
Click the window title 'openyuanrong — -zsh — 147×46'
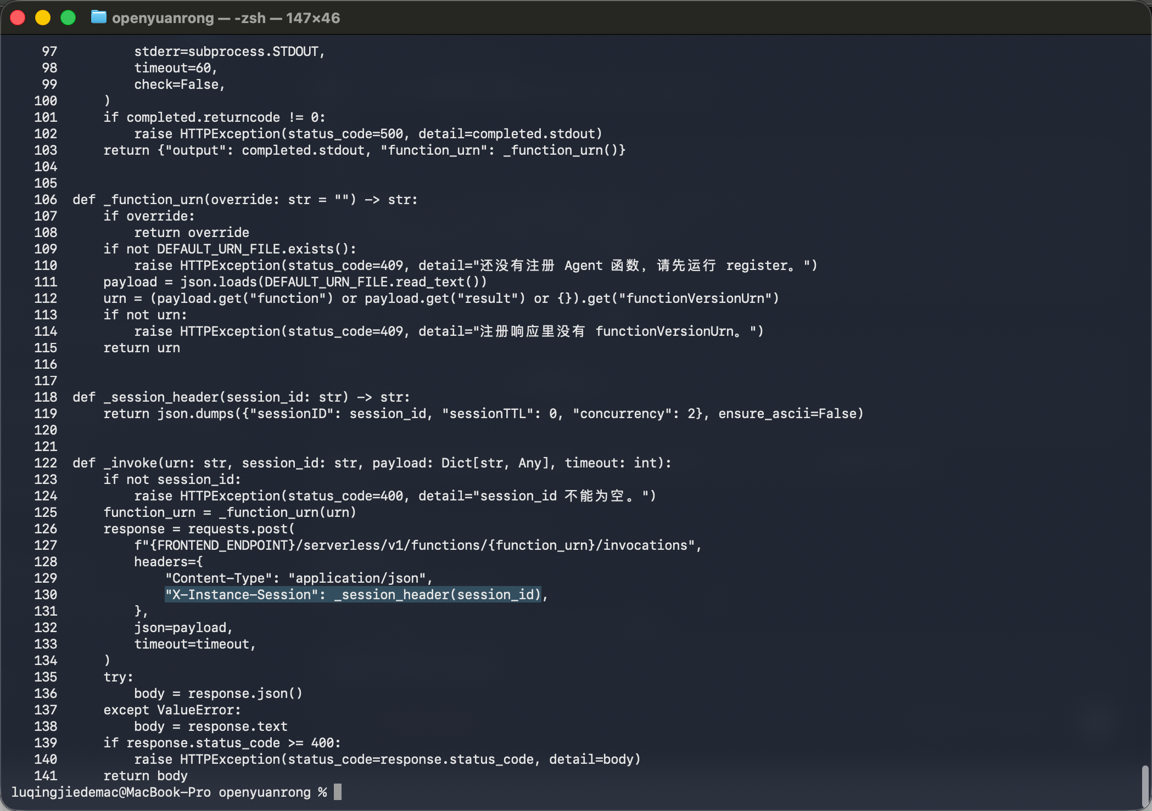226,18
